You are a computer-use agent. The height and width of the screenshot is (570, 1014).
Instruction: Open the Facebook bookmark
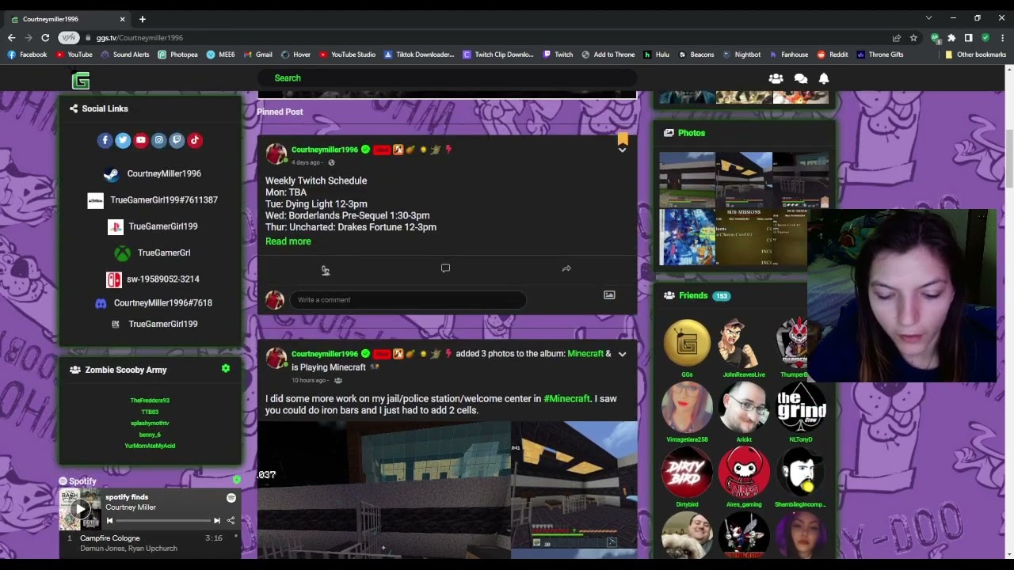pyautogui.click(x=28, y=55)
